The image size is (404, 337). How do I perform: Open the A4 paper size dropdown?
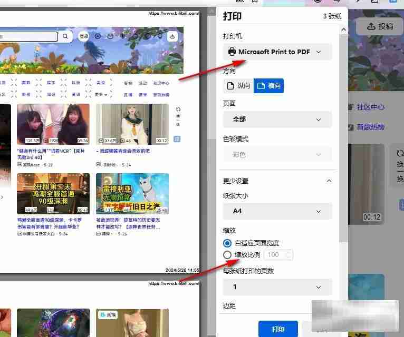[x=277, y=211]
